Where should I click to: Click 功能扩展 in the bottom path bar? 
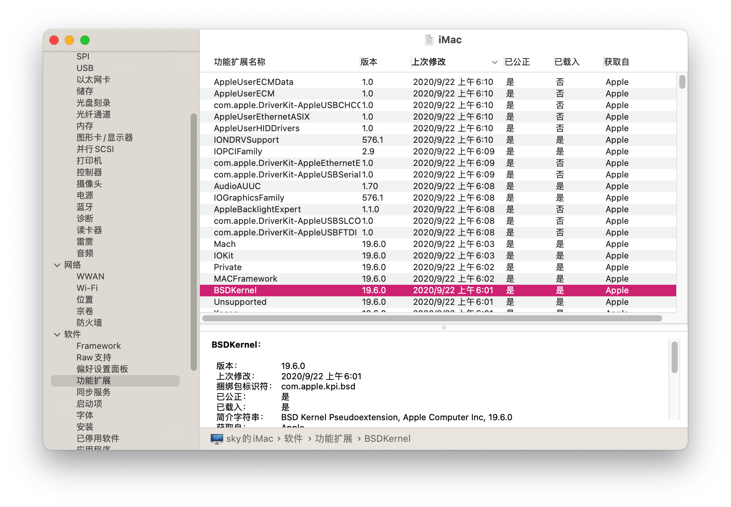click(x=334, y=439)
